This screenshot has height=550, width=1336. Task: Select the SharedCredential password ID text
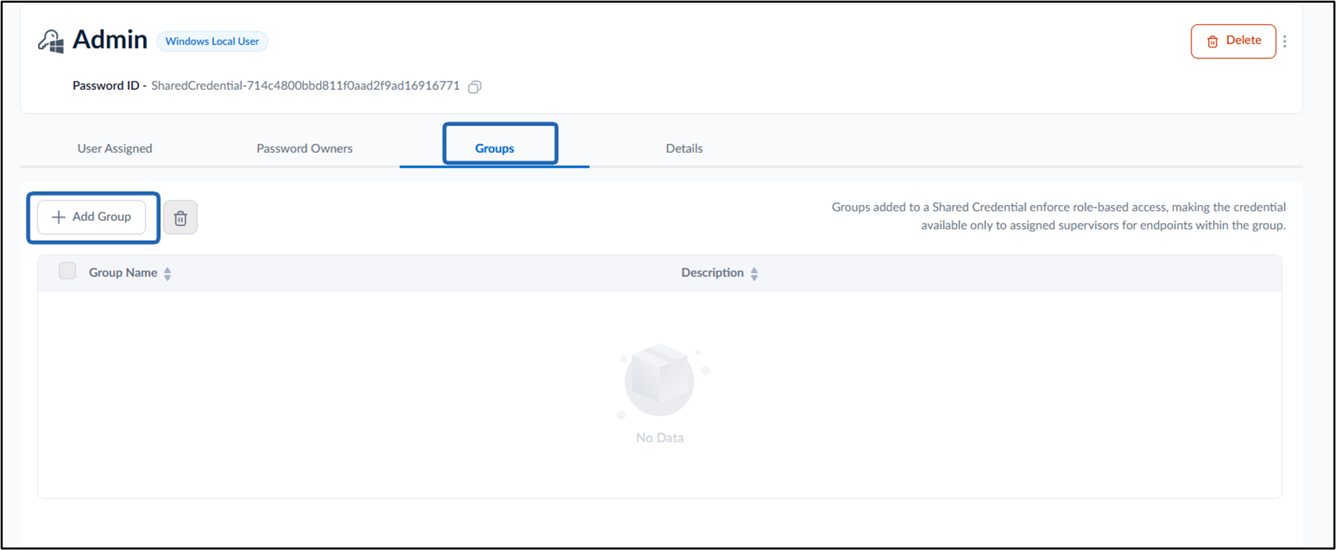click(x=305, y=86)
